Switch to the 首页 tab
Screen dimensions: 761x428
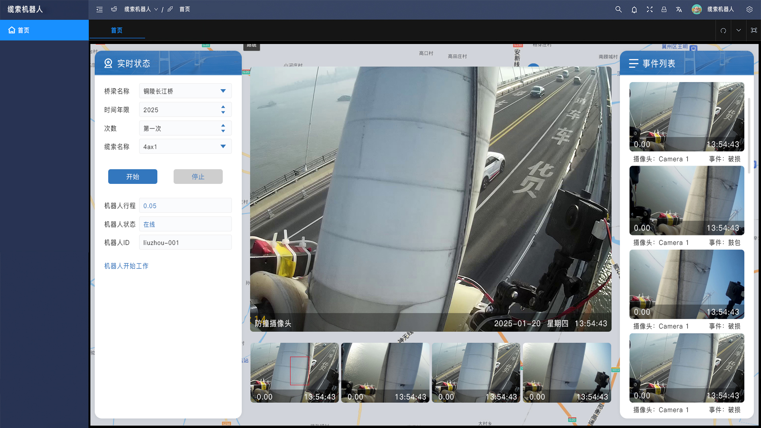coord(117,31)
